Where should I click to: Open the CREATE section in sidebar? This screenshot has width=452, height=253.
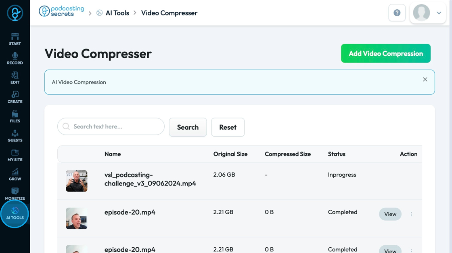(15, 97)
